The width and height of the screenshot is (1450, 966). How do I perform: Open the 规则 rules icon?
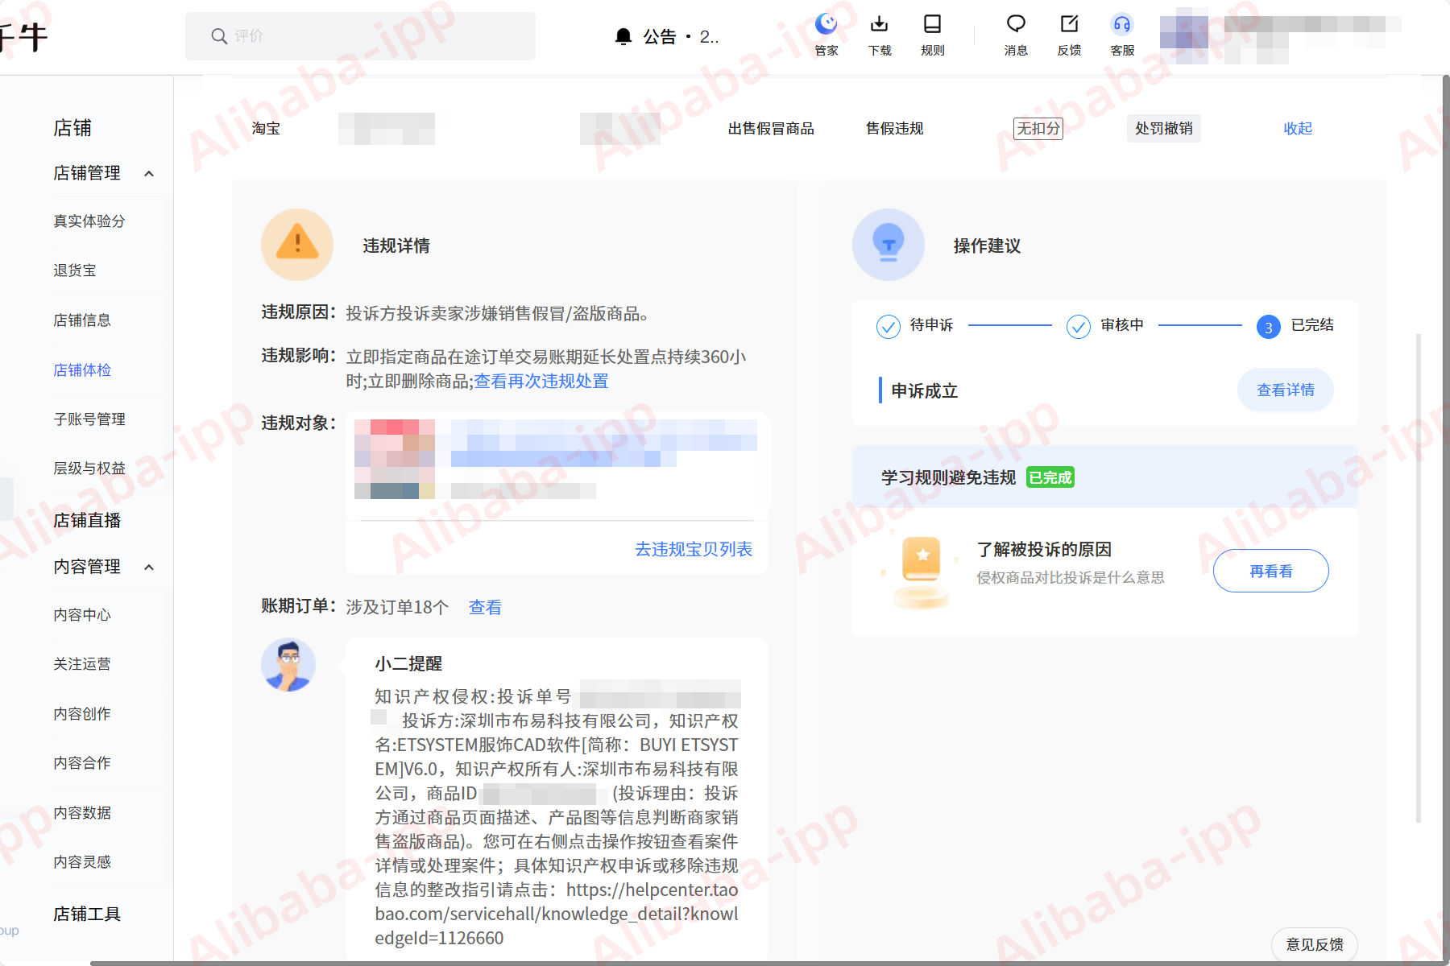coord(933,35)
